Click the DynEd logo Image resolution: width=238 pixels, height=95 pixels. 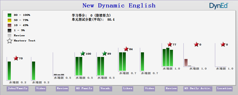(x=219, y=6)
